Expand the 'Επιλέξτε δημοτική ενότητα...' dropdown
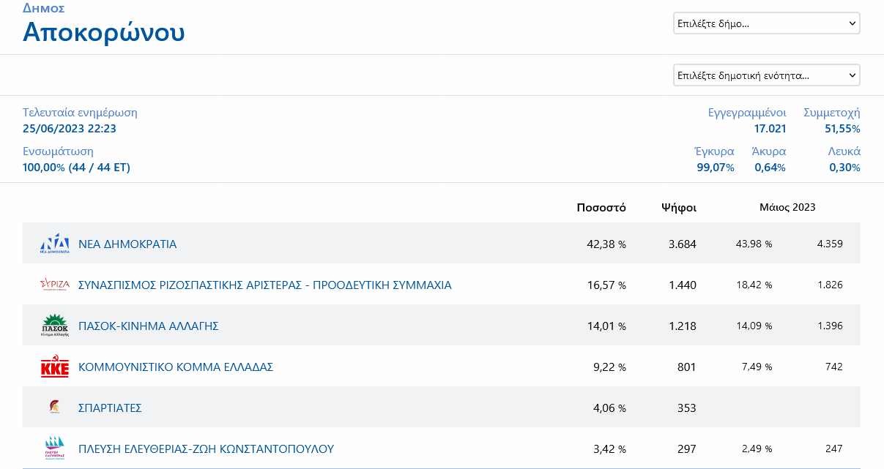 tap(766, 75)
